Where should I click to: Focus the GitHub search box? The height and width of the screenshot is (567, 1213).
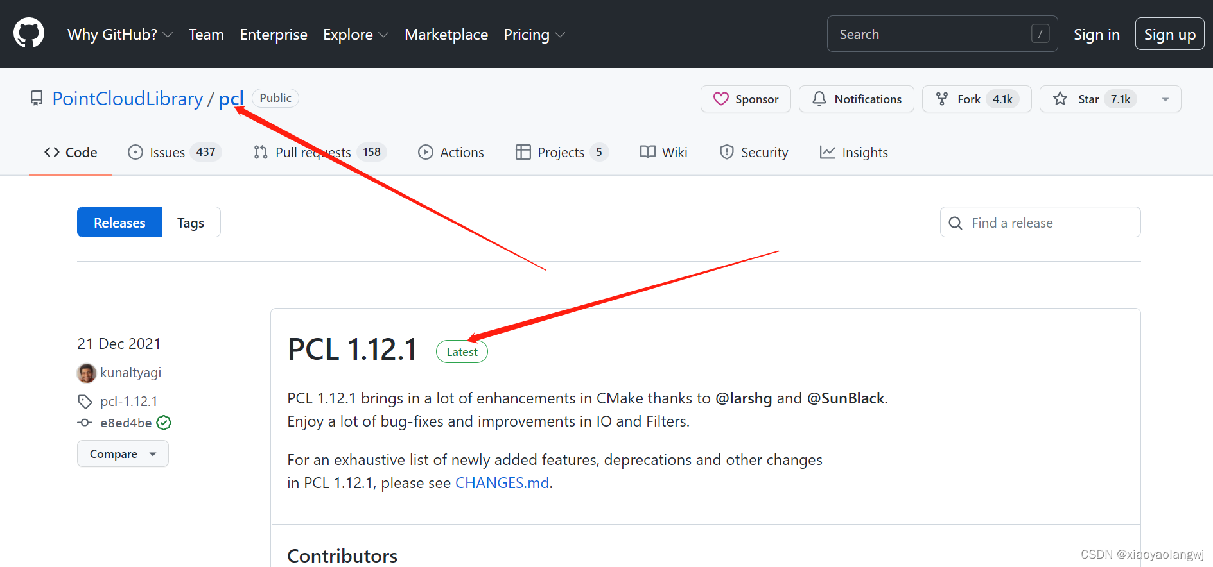click(942, 34)
